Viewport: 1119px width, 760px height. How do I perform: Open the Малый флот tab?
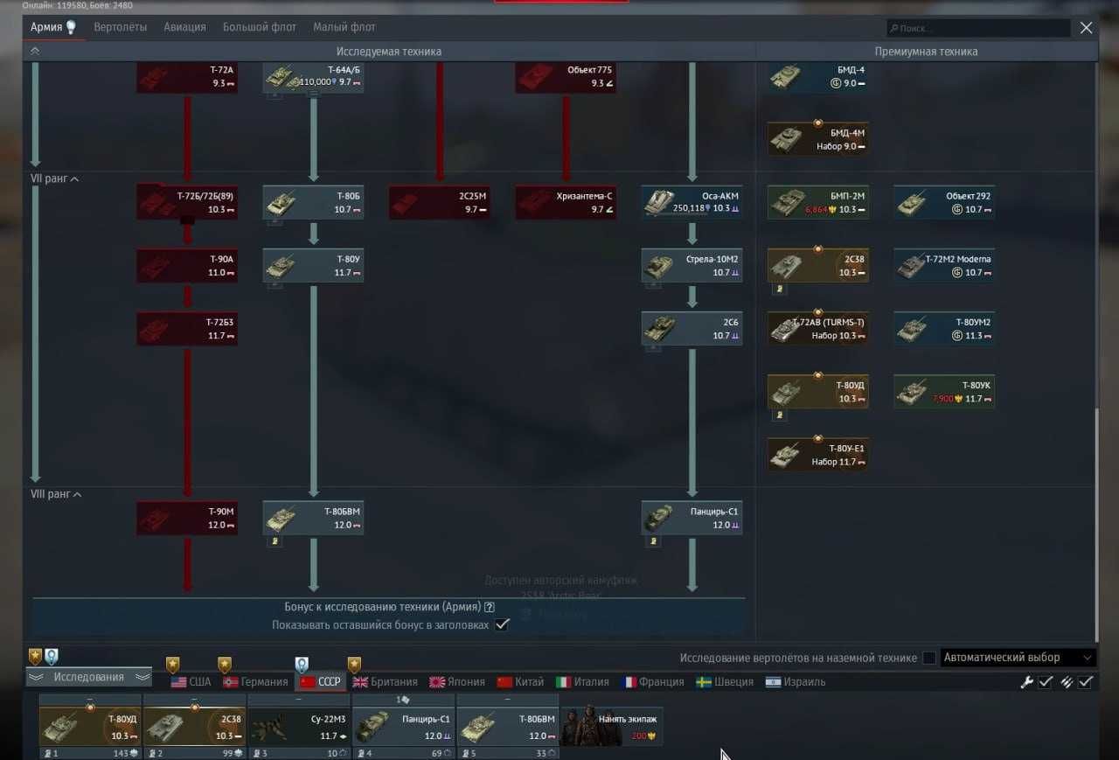344,27
